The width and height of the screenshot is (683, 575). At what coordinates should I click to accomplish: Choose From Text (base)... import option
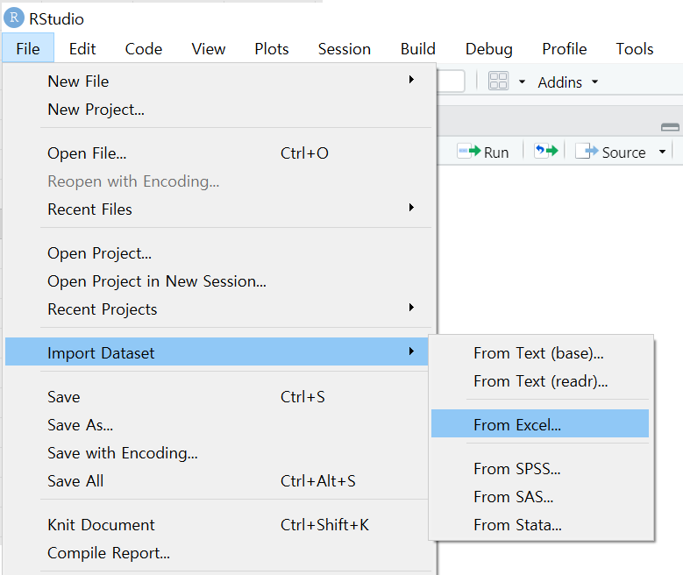point(540,353)
